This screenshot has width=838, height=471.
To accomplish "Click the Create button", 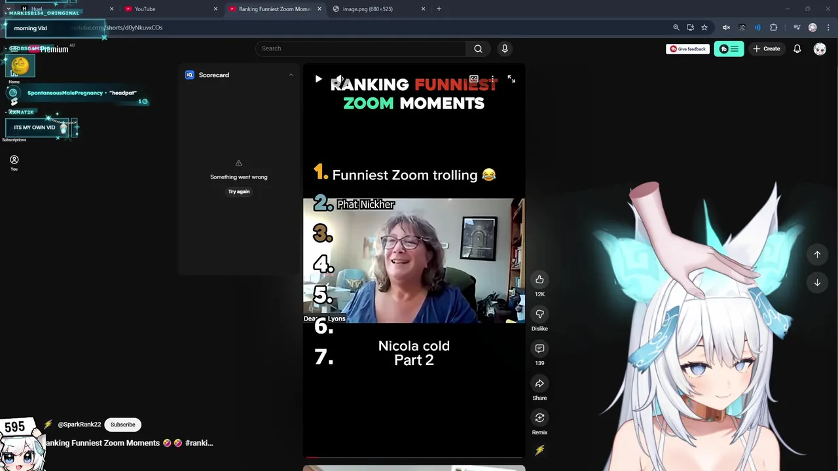I will click(x=767, y=48).
